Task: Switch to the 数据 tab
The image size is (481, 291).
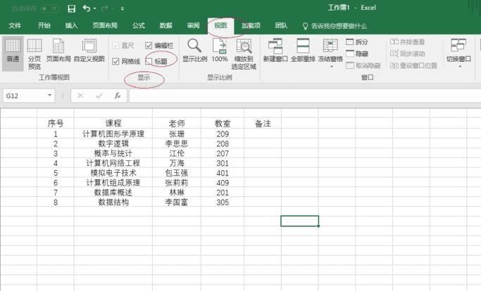Action: [x=166, y=25]
